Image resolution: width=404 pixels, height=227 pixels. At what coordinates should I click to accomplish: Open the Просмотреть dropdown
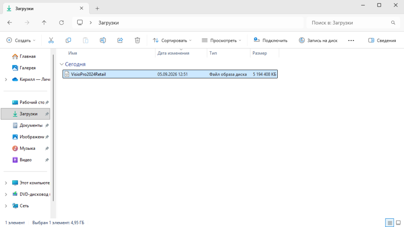pyautogui.click(x=222, y=41)
